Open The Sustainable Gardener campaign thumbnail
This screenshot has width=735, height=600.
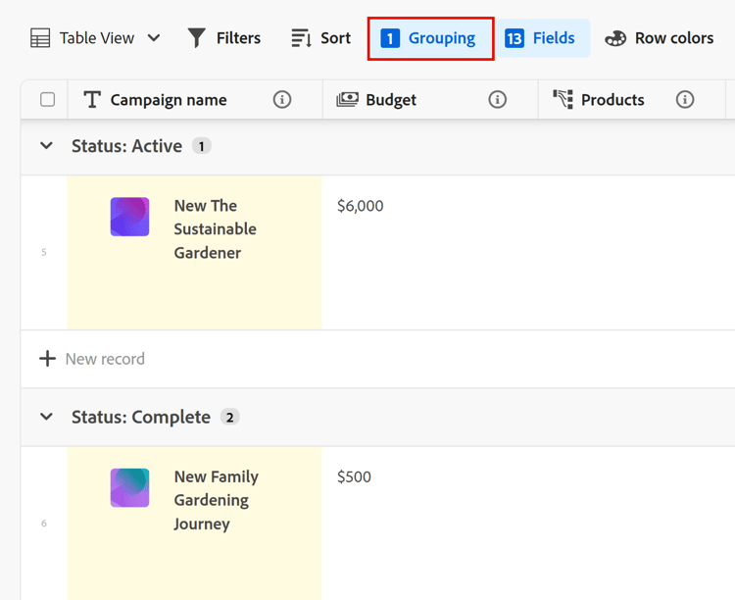tap(129, 217)
